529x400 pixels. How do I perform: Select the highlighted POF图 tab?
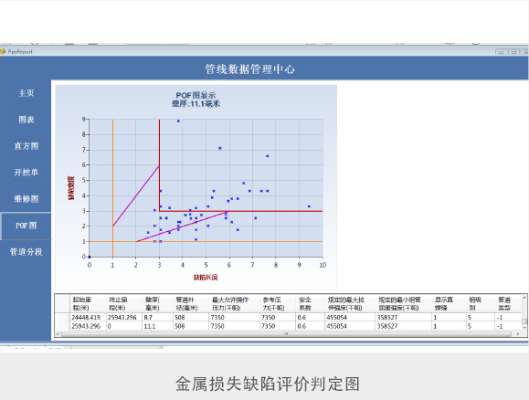point(26,226)
